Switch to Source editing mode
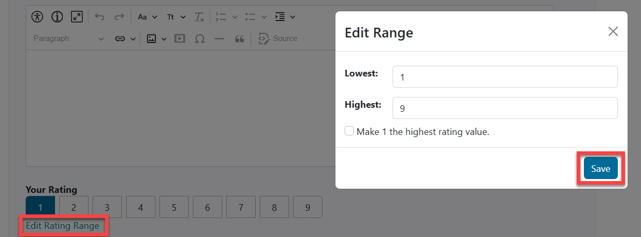This screenshot has height=237, width=641. coord(278,38)
